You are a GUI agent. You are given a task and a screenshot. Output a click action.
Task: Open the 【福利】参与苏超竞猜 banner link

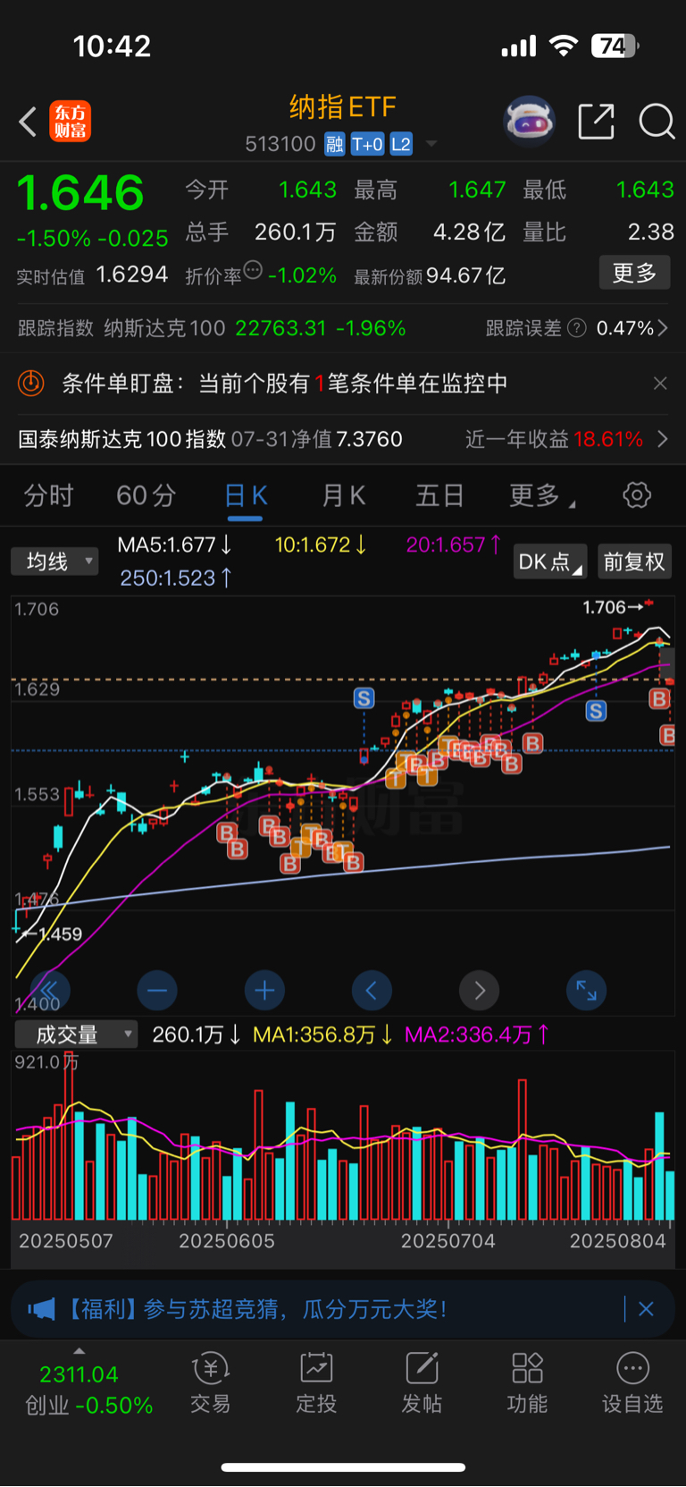click(x=257, y=1310)
